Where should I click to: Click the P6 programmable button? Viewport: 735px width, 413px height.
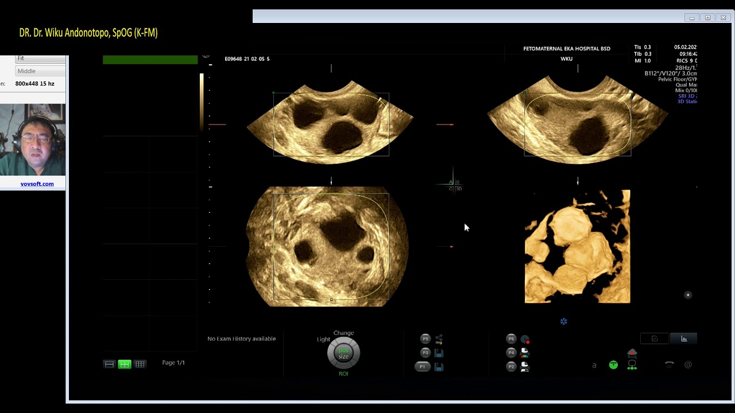point(511,339)
